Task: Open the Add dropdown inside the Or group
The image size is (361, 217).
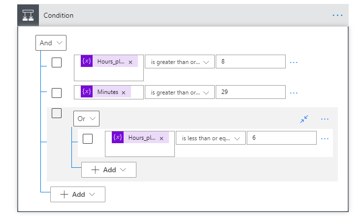Action: tap(109, 170)
